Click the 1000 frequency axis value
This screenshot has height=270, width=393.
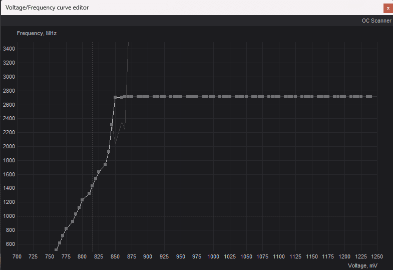9,216
